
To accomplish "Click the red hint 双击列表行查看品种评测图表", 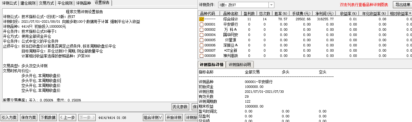I will pyautogui.click(x=364, y=5).
